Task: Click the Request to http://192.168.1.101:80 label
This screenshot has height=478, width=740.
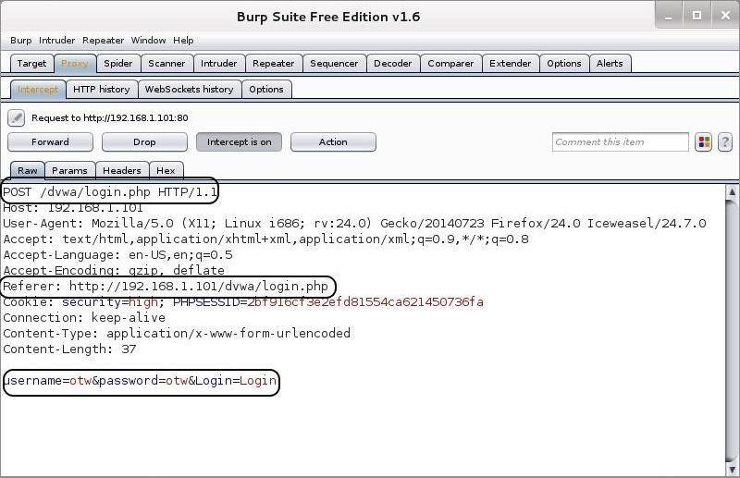Action: pyautogui.click(x=109, y=118)
